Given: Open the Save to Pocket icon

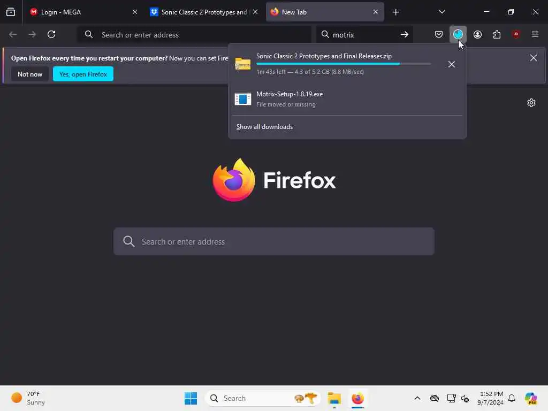Looking at the screenshot, I should (439, 34).
